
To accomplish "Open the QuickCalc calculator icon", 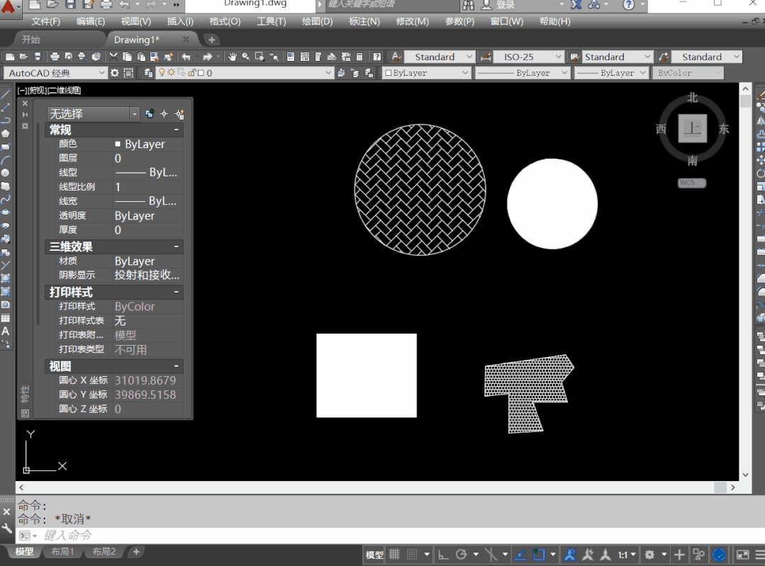I will click(359, 57).
